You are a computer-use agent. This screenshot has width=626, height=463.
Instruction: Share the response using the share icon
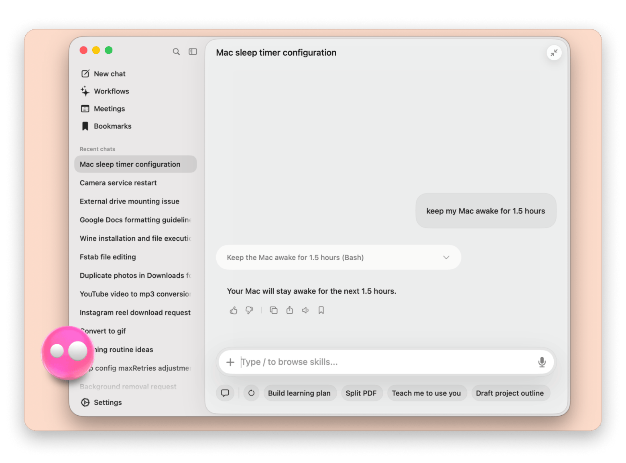tap(290, 310)
